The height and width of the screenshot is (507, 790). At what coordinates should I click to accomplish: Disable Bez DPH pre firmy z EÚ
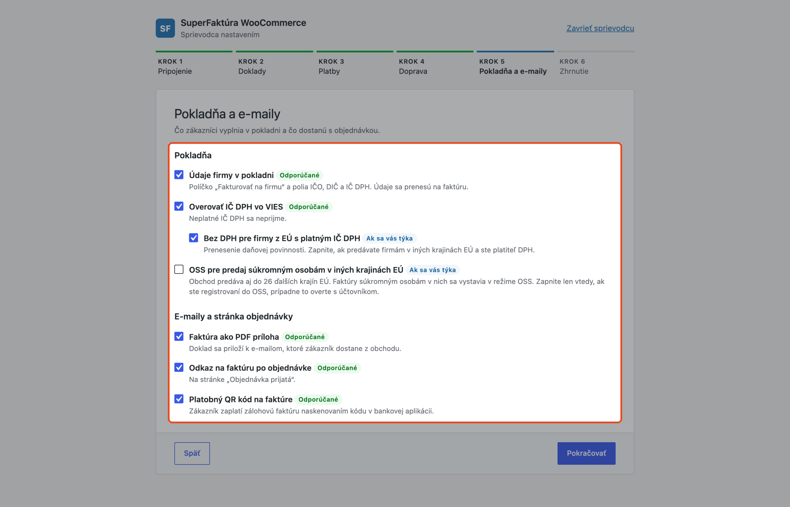point(193,238)
